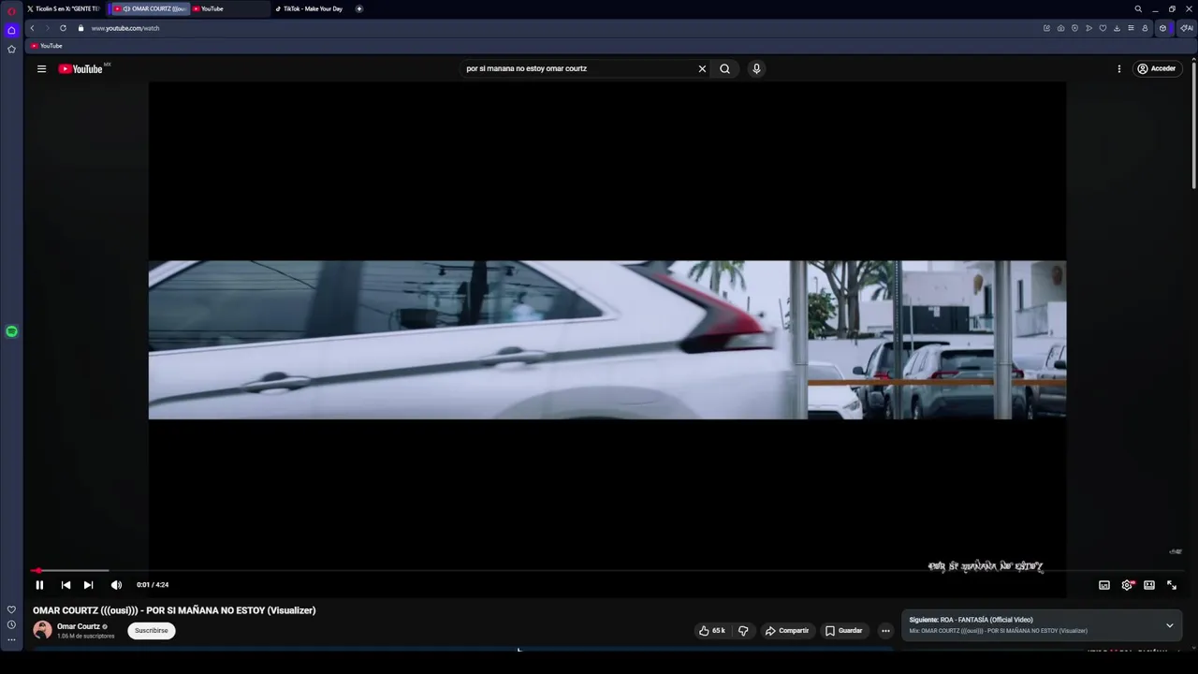
Task: Search open tabs with top magnifier
Action: point(1138,8)
